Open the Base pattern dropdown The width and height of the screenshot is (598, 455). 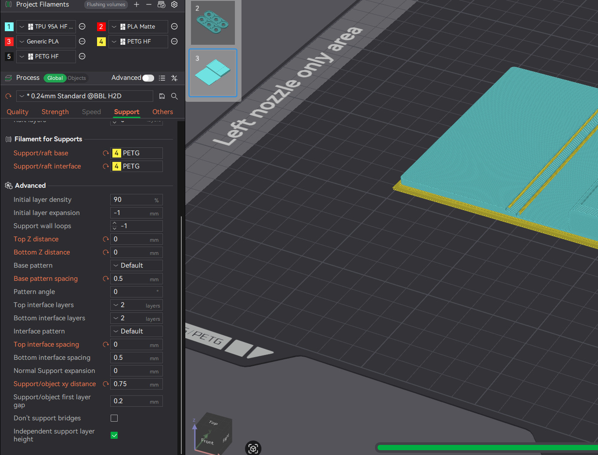click(x=137, y=265)
